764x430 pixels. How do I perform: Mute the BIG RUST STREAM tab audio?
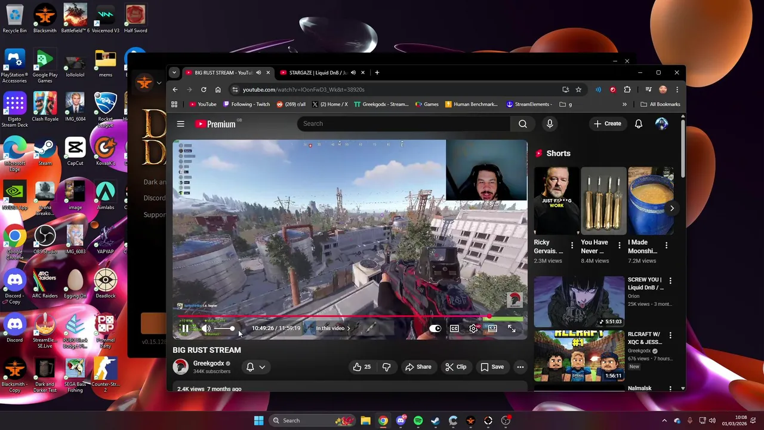point(258,73)
